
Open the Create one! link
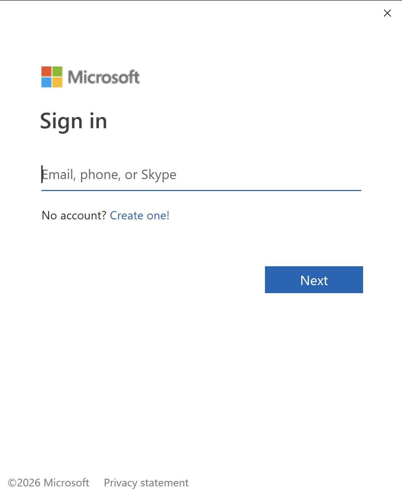coord(140,215)
